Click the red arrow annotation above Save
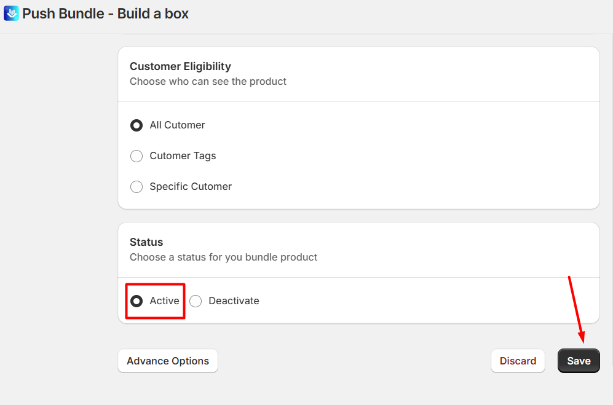613x405 pixels. (x=577, y=310)
